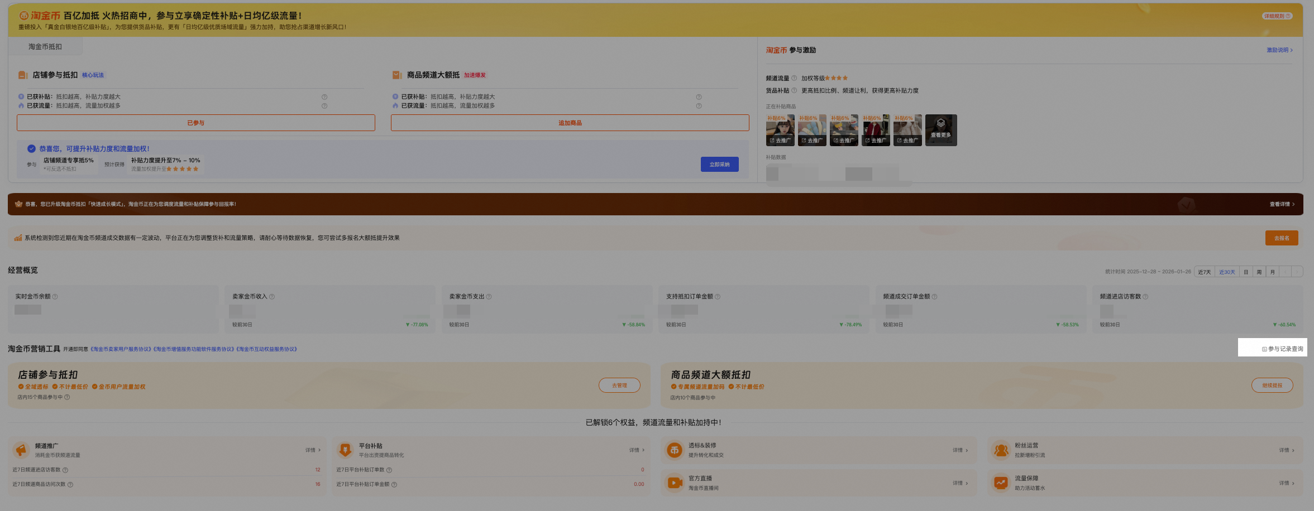Select the 近7天 range tab

coord(1205,272)
